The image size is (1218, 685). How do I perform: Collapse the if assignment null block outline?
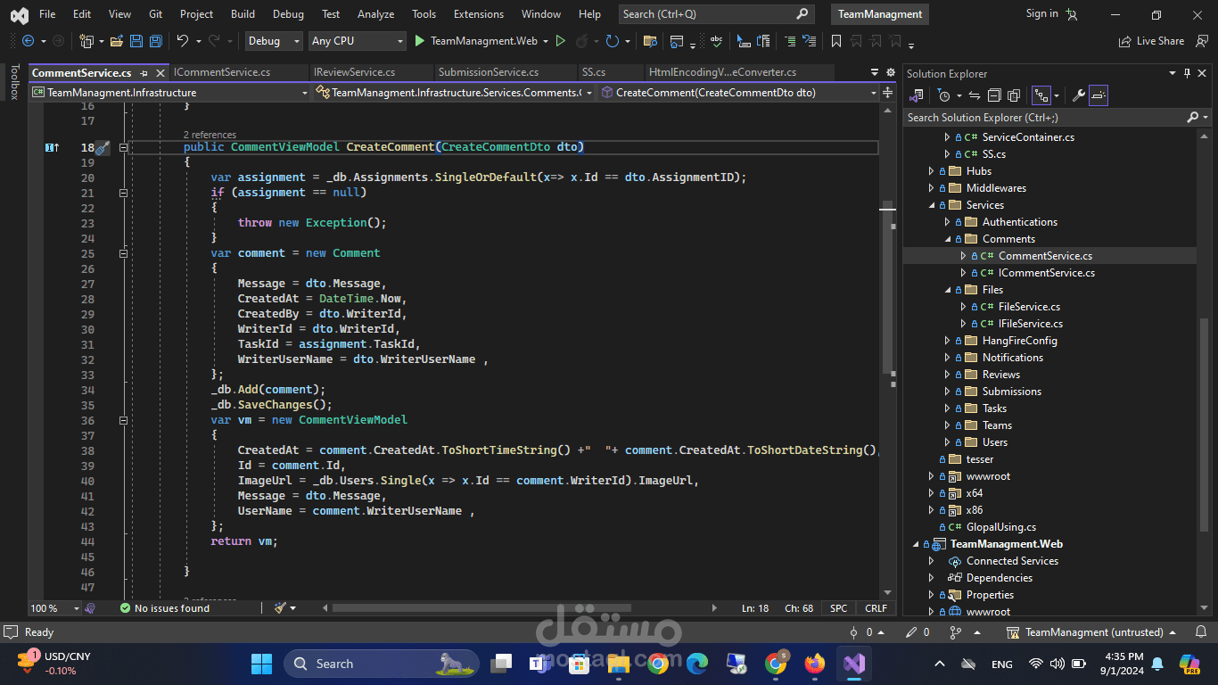(124, 193)
